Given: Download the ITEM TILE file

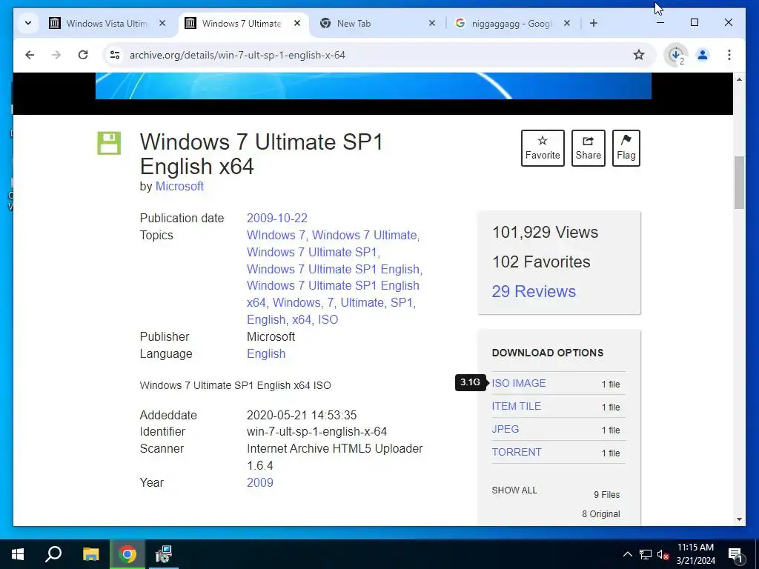Looking at the screenshot, I should [x=517, y=407].
